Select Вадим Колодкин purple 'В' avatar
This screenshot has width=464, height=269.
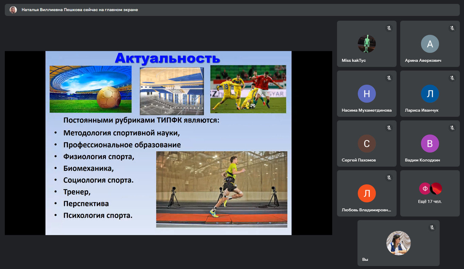click(430, 144)
